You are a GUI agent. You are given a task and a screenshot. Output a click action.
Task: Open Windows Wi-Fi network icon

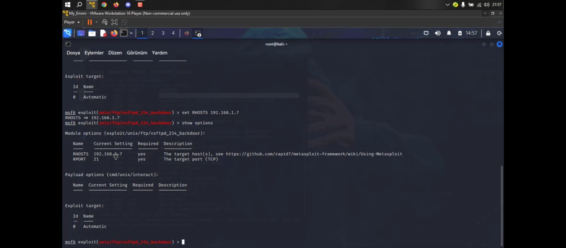point(479,5)
